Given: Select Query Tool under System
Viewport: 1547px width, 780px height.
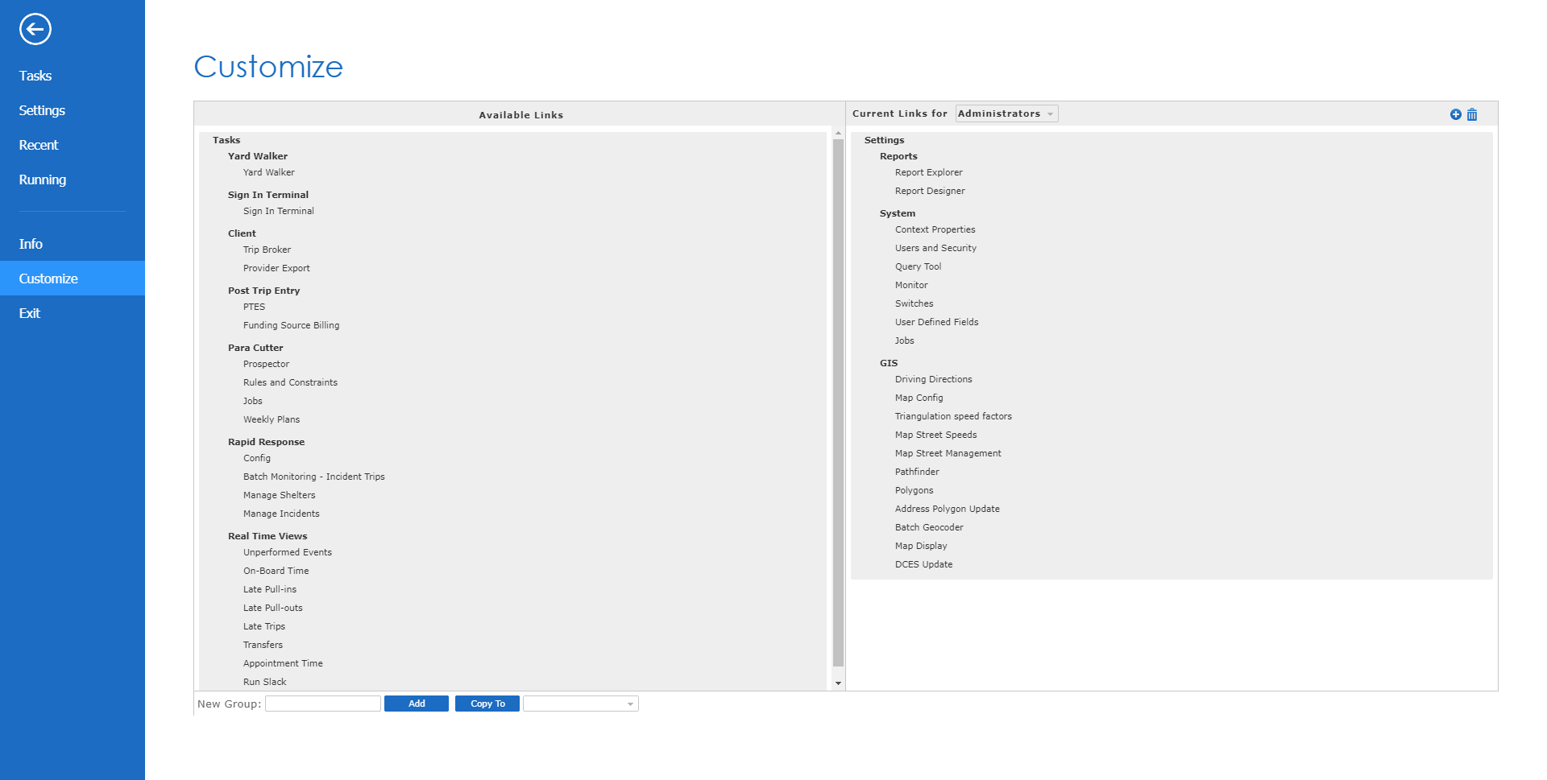Looking at the screenshot, I should [x=918, y=266].
